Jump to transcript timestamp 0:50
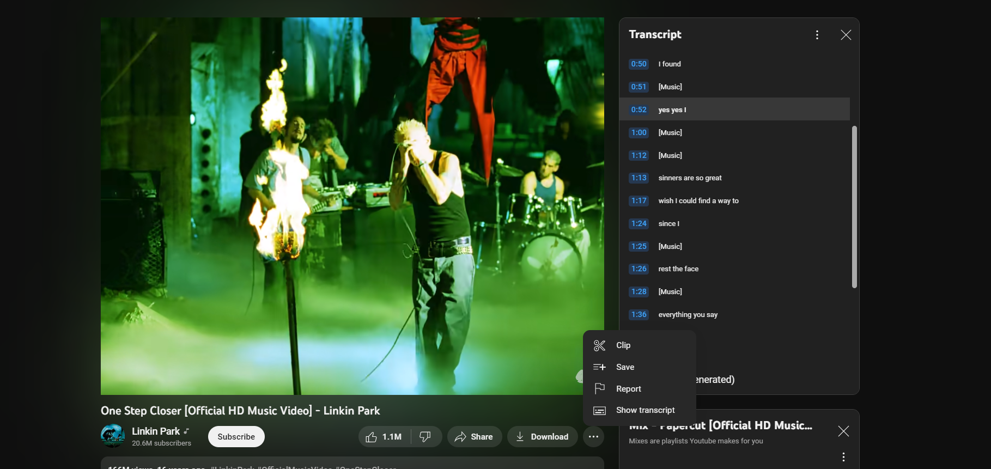Screen dimensions: 991x469 [x=639, y=64]
